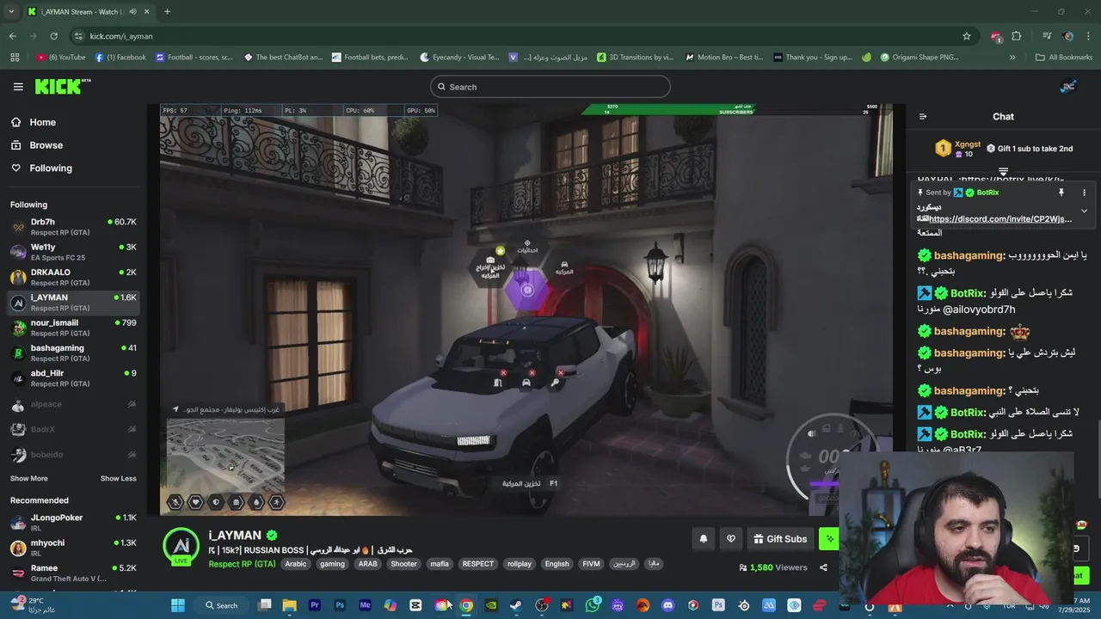
Task: Open browser extensions puzzle icon
Action: [x=1017, y=36]
